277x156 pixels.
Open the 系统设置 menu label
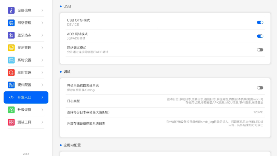click(24, 60)
